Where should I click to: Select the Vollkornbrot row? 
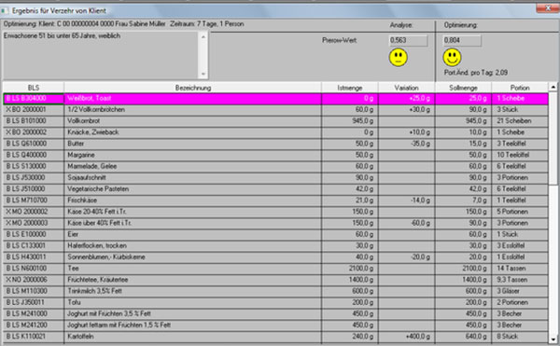click(275, 121)
